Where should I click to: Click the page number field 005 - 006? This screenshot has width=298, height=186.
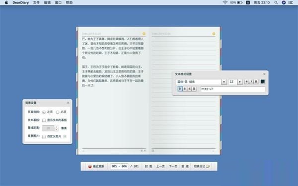(119, 166)
